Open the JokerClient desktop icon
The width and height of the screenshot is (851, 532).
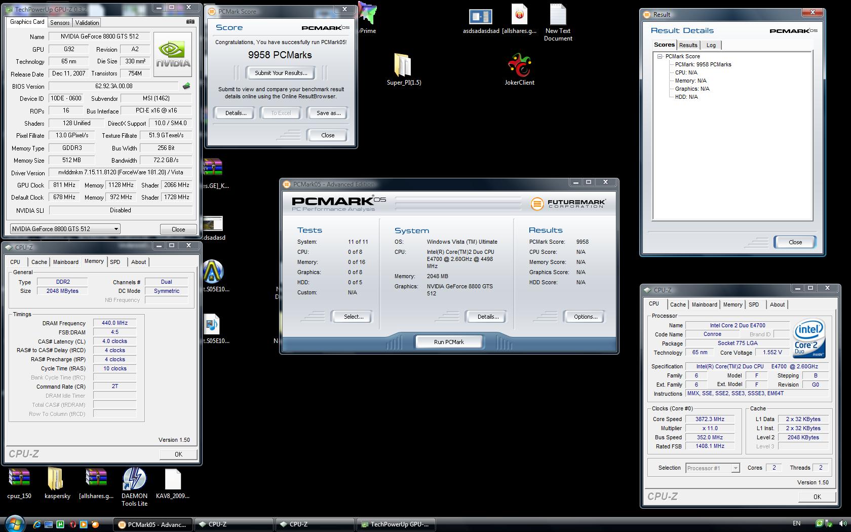[519, 69]
